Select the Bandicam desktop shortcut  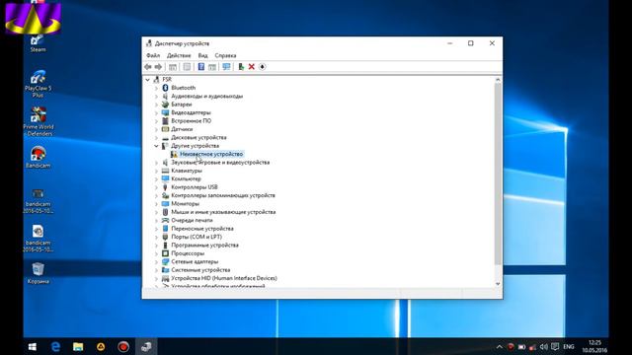pyautogui.click(x=38, y=157)
